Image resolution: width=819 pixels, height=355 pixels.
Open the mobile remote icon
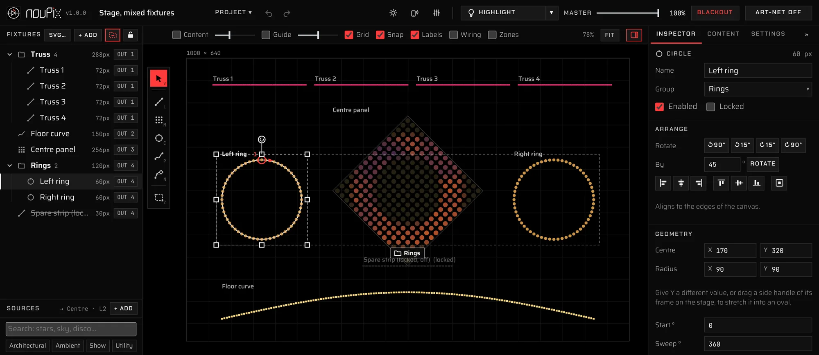pos(414,13)
